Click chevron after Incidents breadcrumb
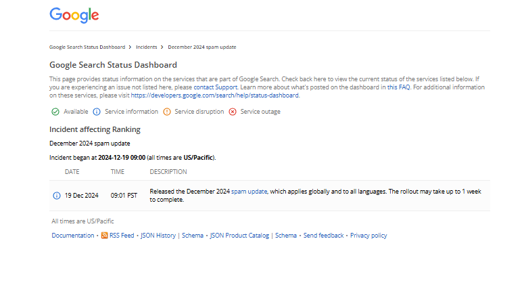 point(162,47)
